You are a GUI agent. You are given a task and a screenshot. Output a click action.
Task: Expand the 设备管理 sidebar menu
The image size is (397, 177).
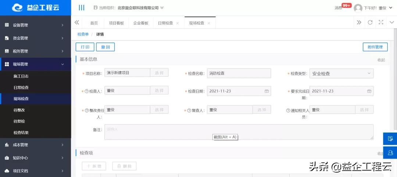click(35, 25)
